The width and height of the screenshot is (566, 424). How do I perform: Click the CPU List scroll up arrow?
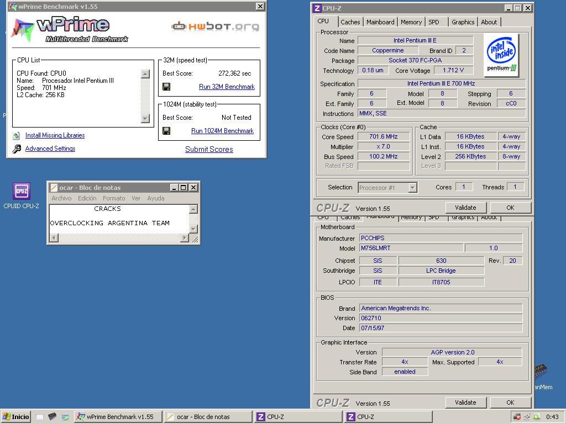coord(145,74)
